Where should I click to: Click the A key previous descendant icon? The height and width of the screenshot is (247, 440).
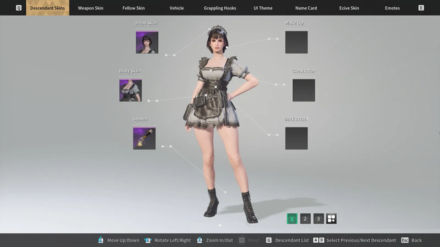click(x=316, y=240)
